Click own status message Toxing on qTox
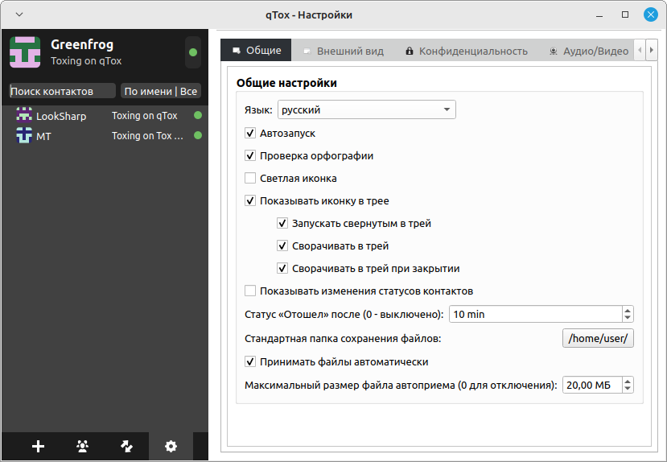 86,61
